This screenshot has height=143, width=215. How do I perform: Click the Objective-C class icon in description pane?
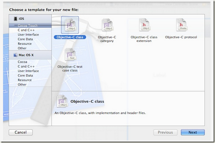[62, 101]
